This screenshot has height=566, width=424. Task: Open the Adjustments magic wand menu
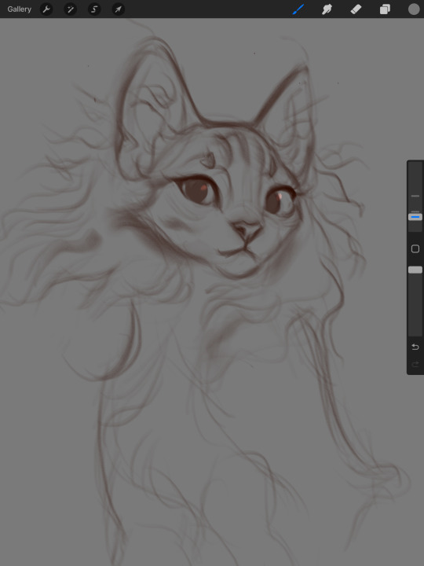(71, 9)
